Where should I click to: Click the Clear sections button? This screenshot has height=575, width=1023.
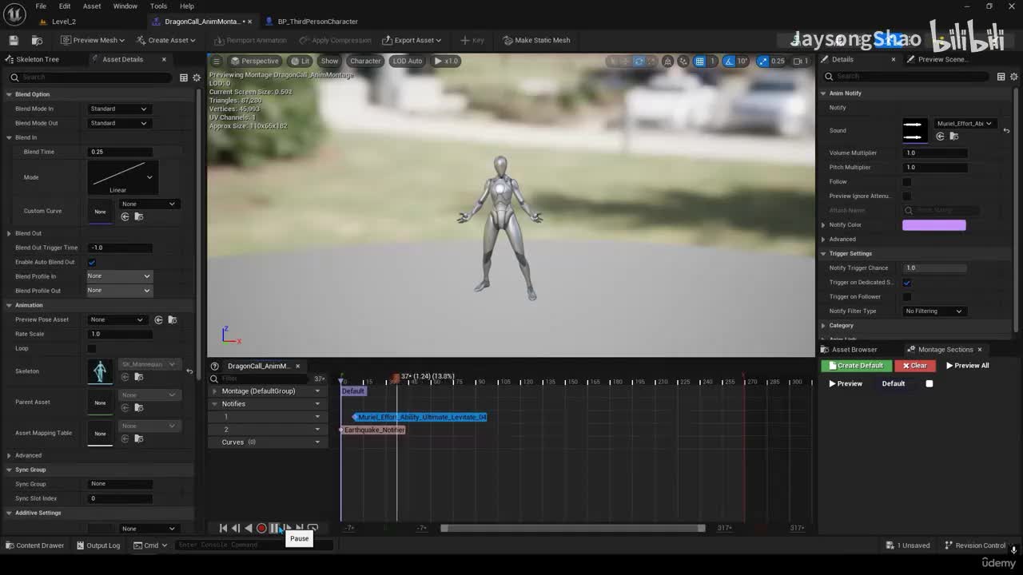click(914, 366)
